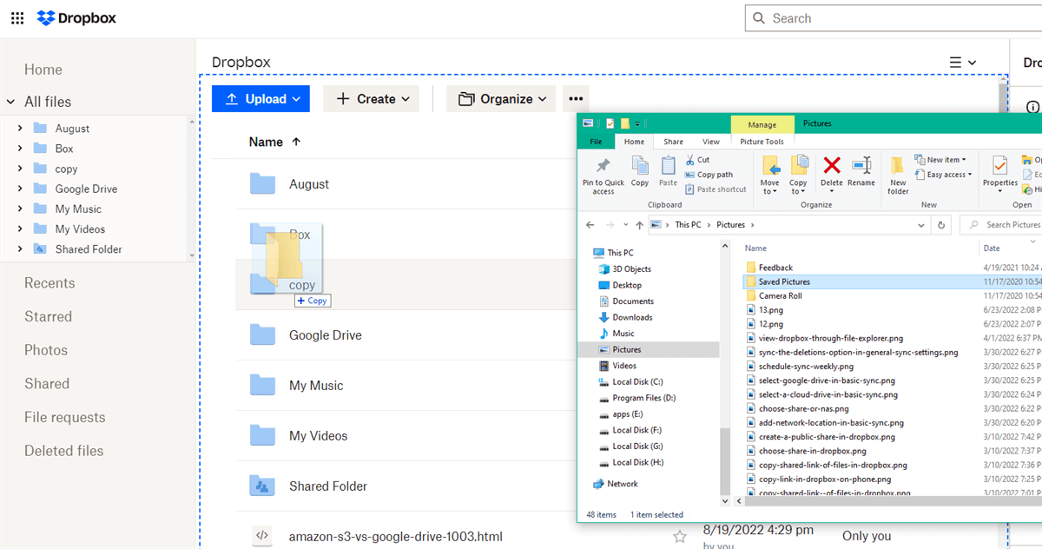Open the Organize dropdown menu
1042x549 pixels.
(501, 99)
